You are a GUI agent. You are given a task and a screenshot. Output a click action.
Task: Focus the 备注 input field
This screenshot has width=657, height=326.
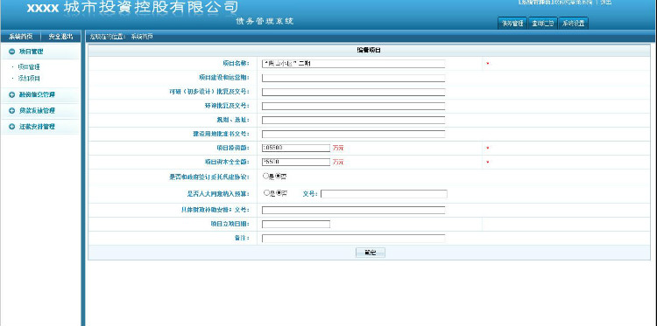coord(353,239)
